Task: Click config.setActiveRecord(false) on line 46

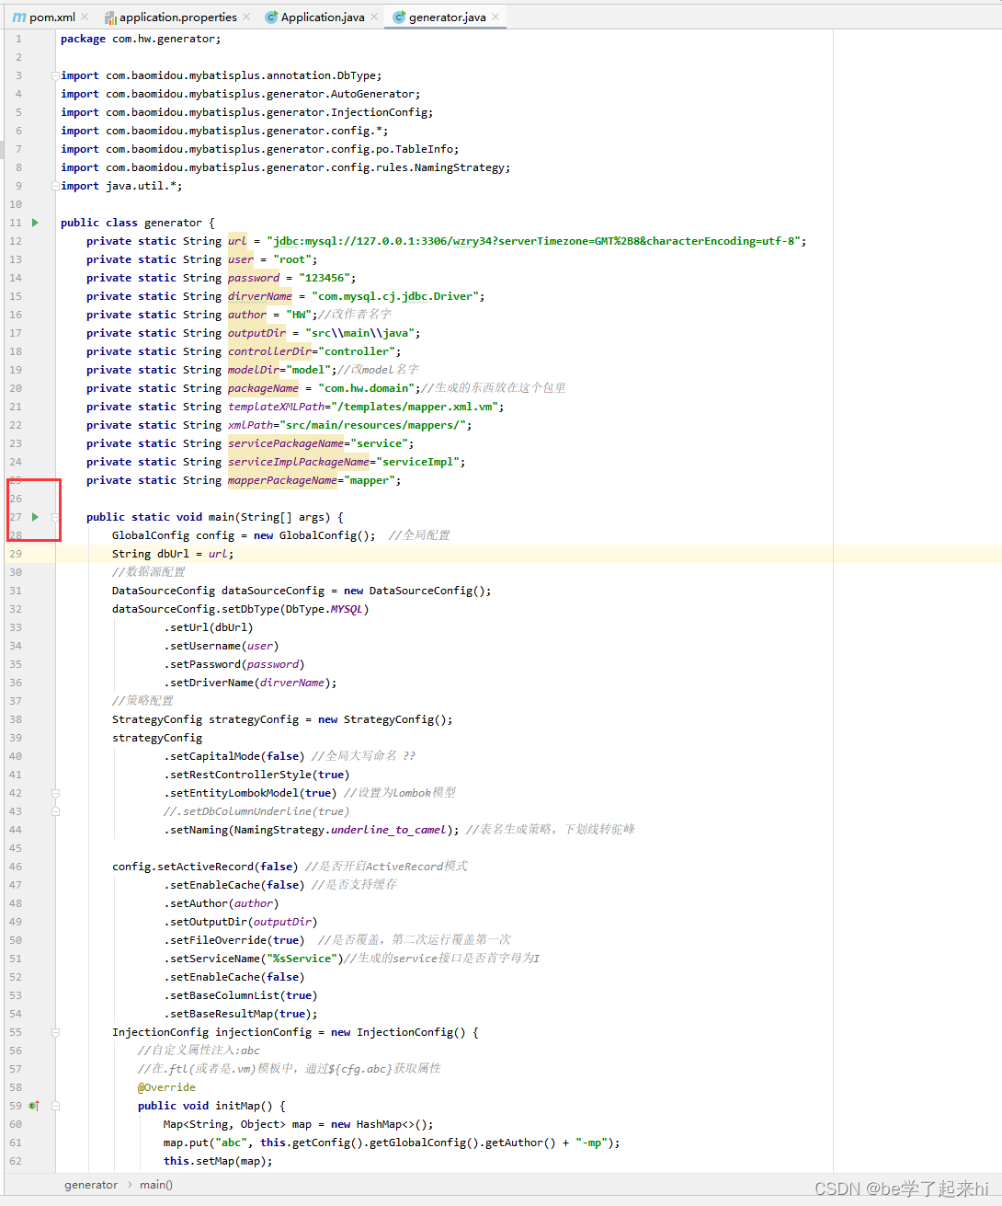Action: tap(205, 867)
